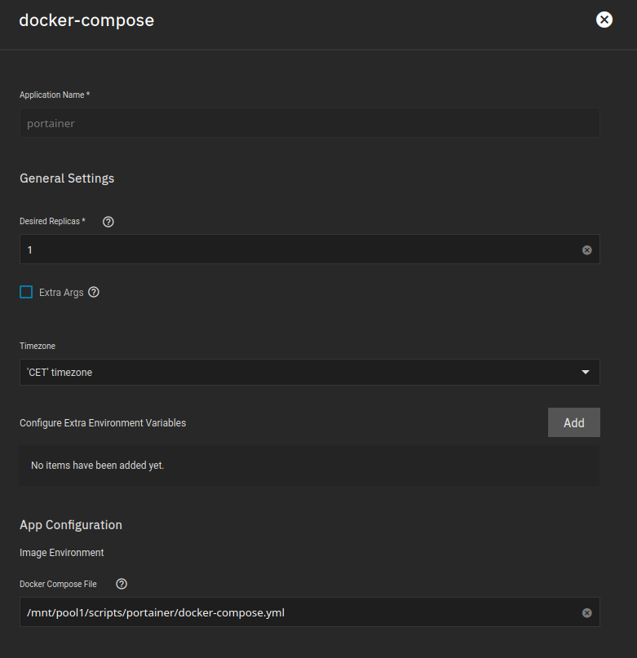Click the Configure Extra Environment Variables label

coord(103,422)
